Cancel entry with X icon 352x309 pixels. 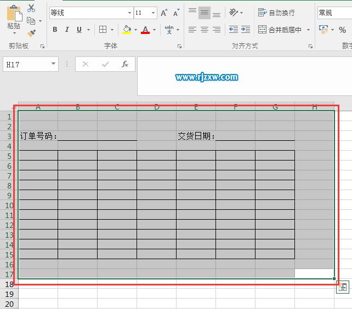click(86, 65)
